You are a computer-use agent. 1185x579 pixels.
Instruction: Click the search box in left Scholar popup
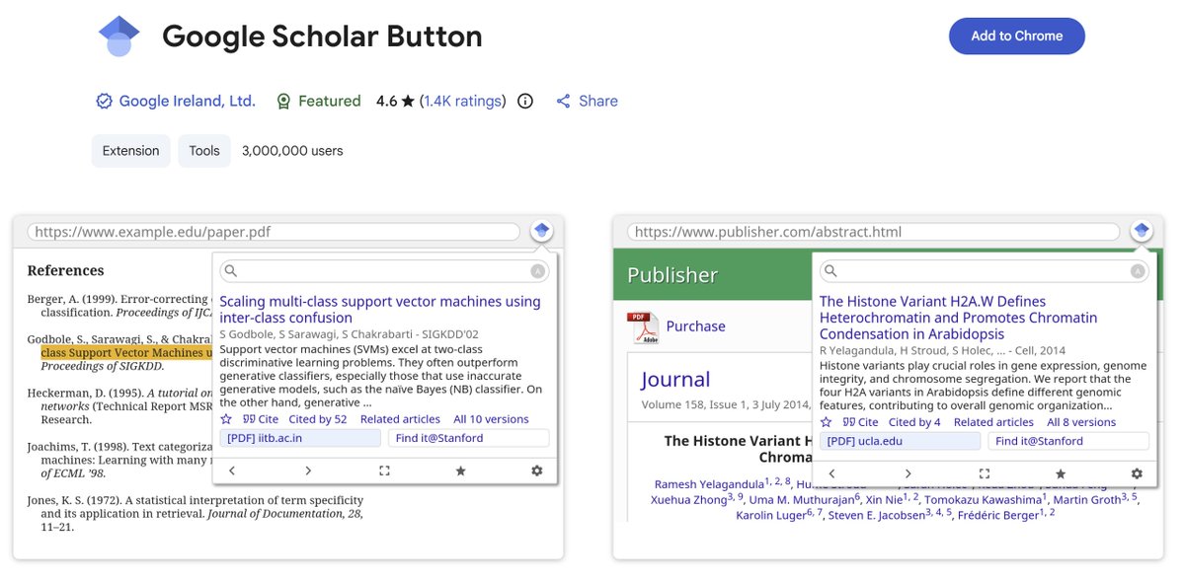click(x=385, y=271)
